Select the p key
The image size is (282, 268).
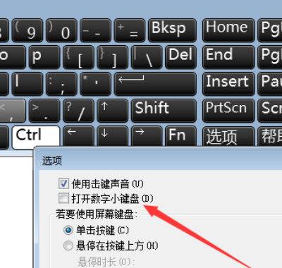[x=44, y=57]
